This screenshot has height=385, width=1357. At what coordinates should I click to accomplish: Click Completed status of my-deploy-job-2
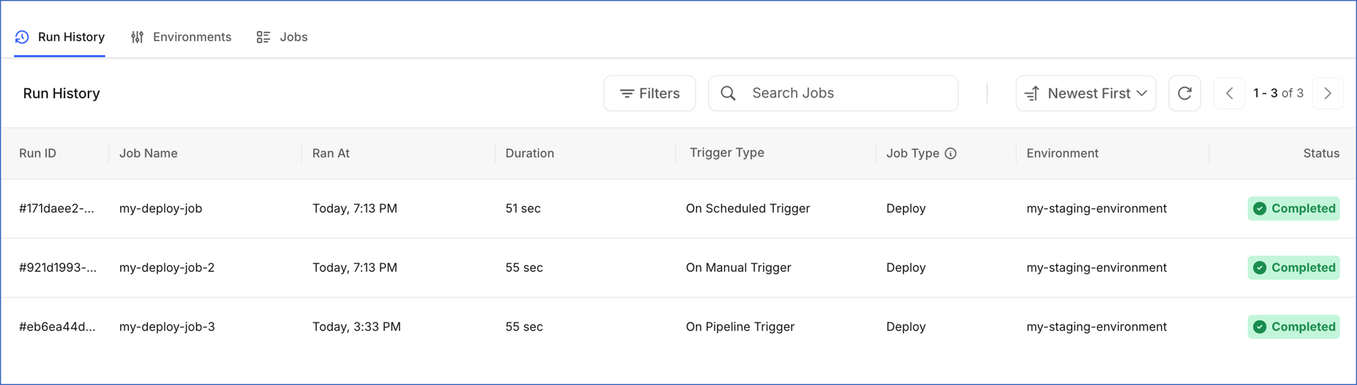point(1293,268)
